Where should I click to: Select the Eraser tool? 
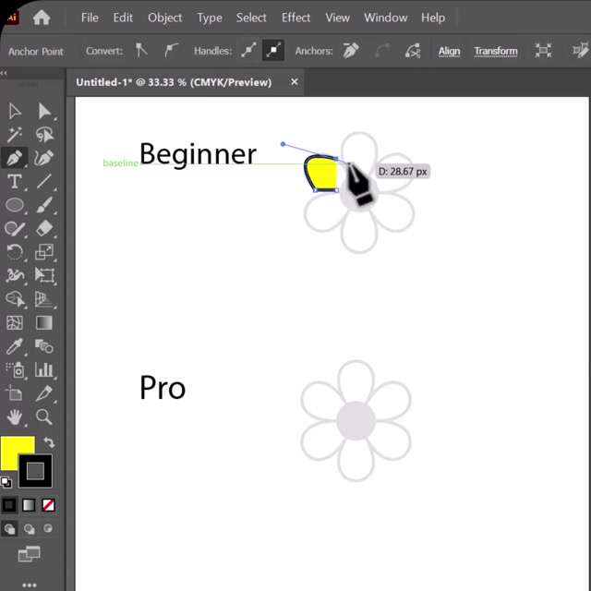43,228
